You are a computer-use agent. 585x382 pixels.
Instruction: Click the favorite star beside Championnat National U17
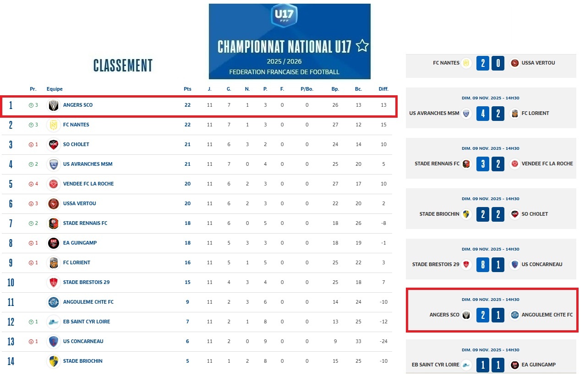click(362, 46)
